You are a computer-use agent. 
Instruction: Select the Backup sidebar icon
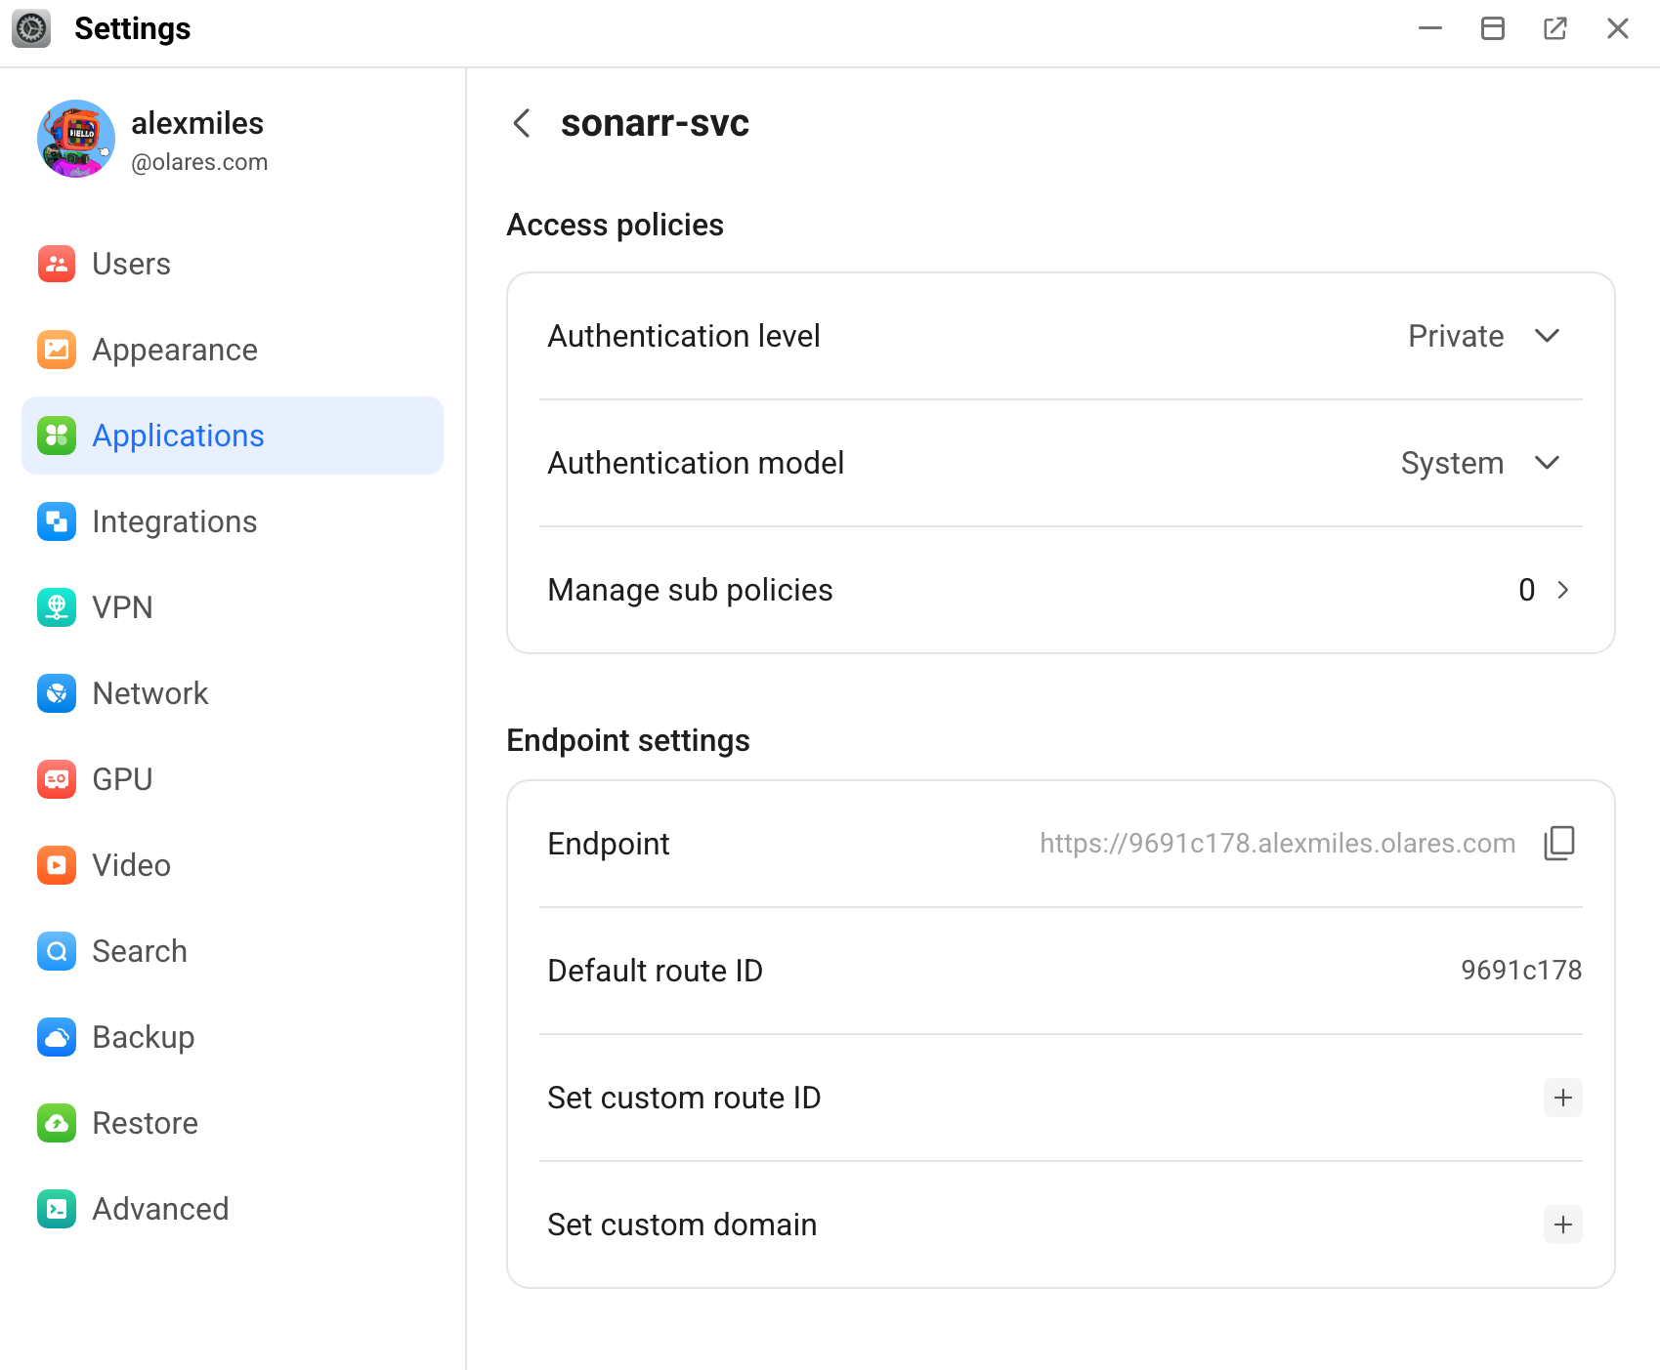57,1037
